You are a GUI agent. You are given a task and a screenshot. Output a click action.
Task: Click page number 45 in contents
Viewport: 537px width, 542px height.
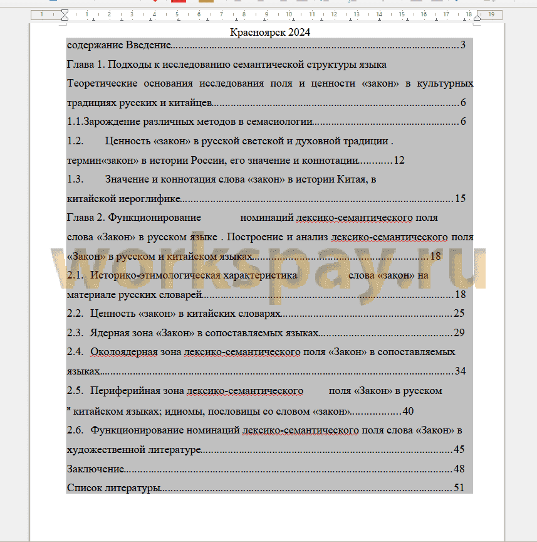tap(459, 450)
